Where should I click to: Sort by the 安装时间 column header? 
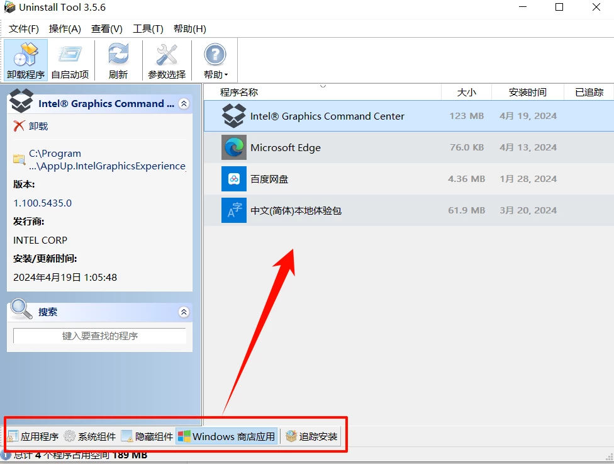click(x=527, y=92)
